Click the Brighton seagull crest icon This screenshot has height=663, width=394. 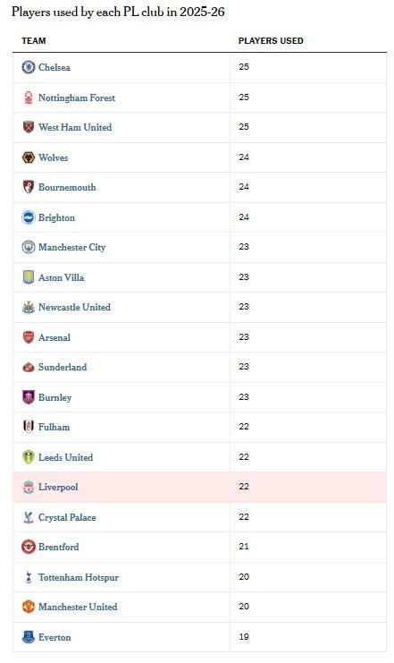tap(29, 217)
